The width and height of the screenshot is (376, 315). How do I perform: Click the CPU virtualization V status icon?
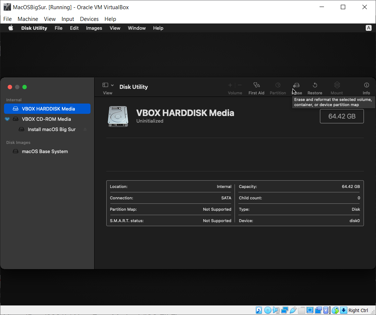click(326, 310)
